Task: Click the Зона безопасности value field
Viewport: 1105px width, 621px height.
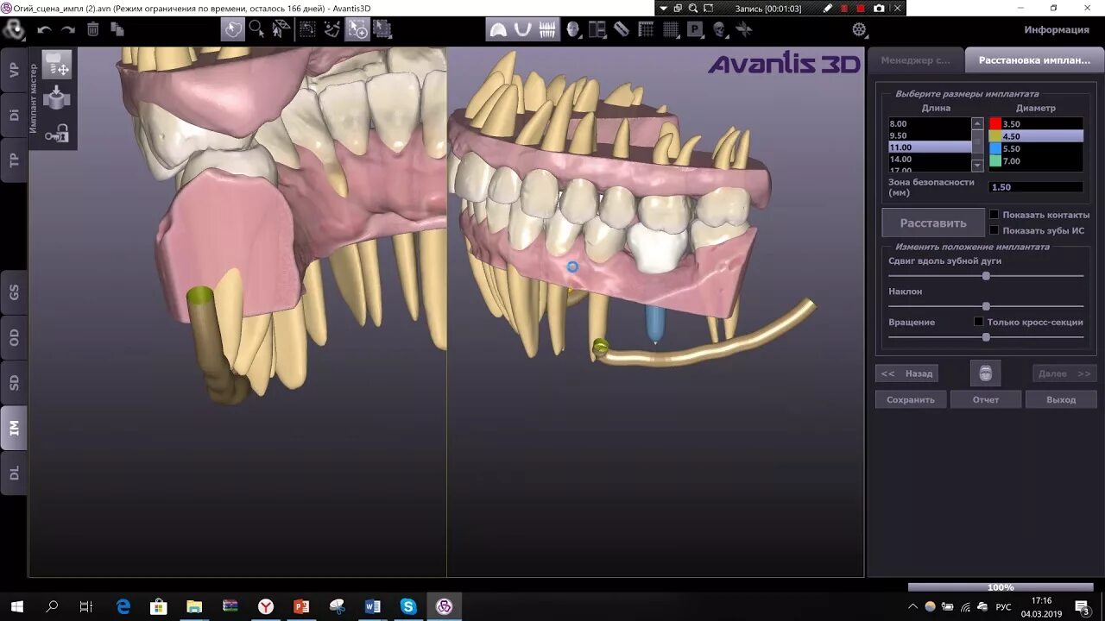Action: pyautogui.click(x=1036, y=187)
